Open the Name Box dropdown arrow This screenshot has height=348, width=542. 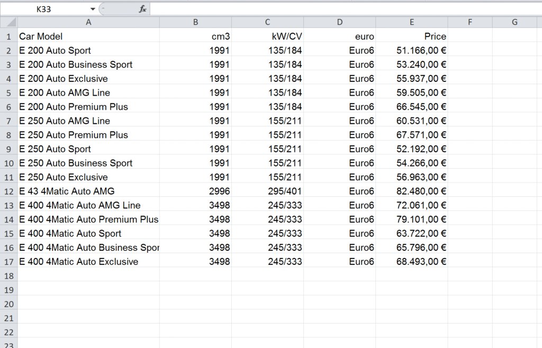coord(93,9)
